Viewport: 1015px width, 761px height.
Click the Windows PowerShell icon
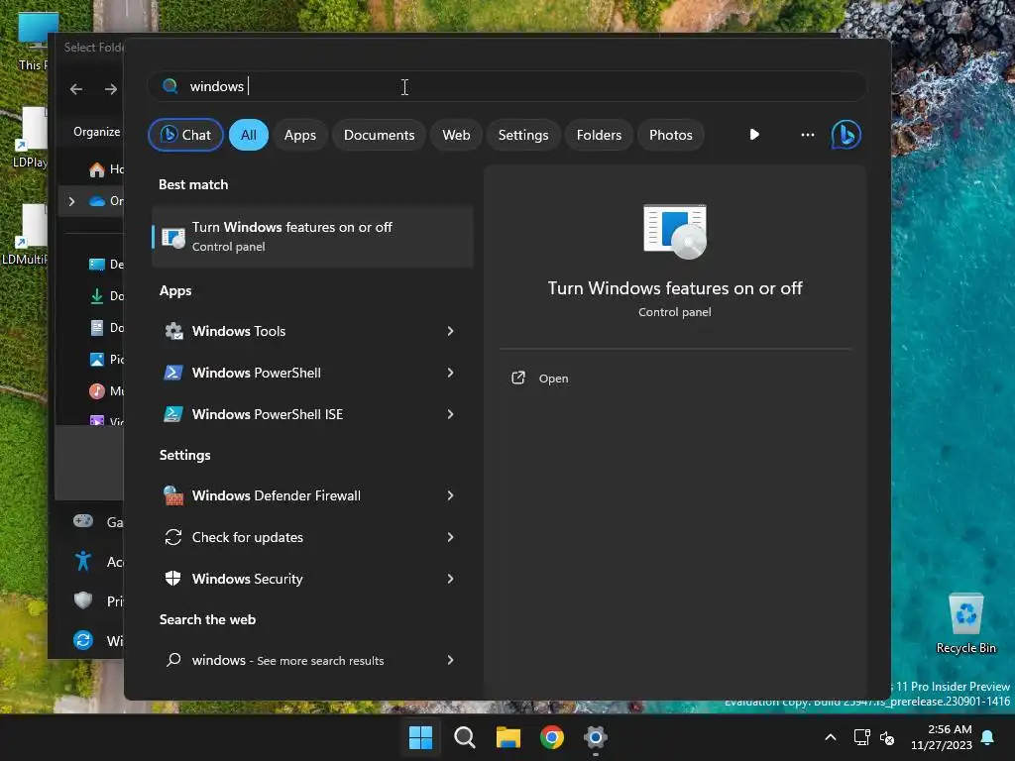173,373
